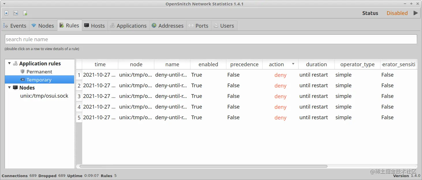Click the Events tab icon

click(6, 26)
